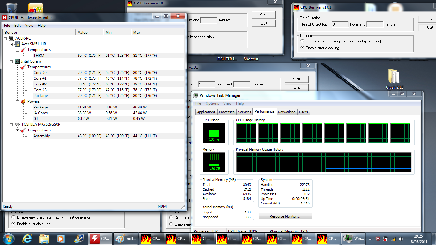Click the Resource Monitor... button
Screen dimensions: 436x245
point(285,216)
